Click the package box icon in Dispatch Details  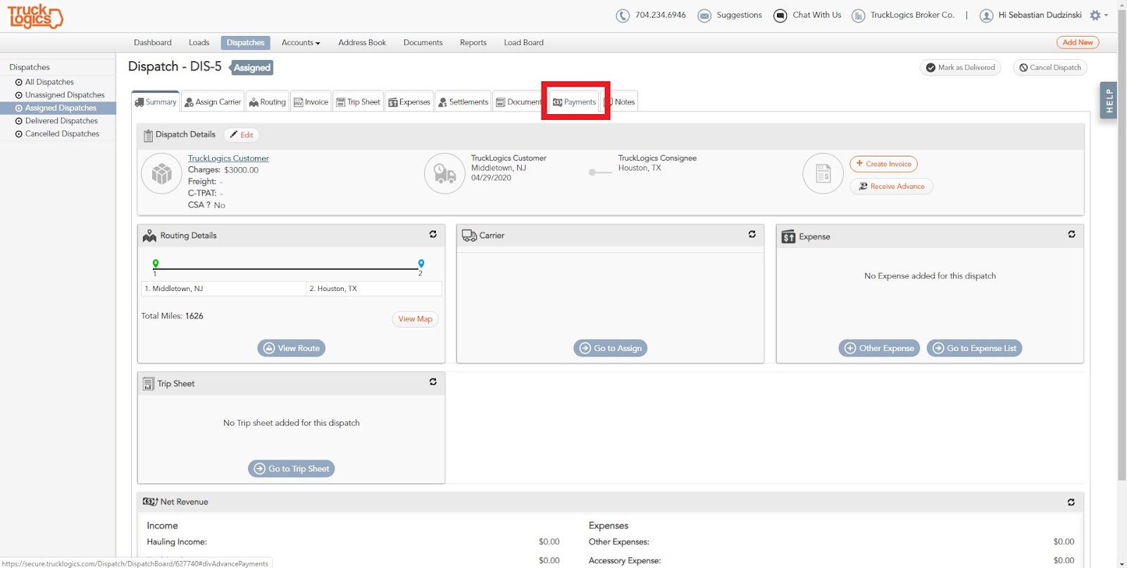click(x=162, y=173)
